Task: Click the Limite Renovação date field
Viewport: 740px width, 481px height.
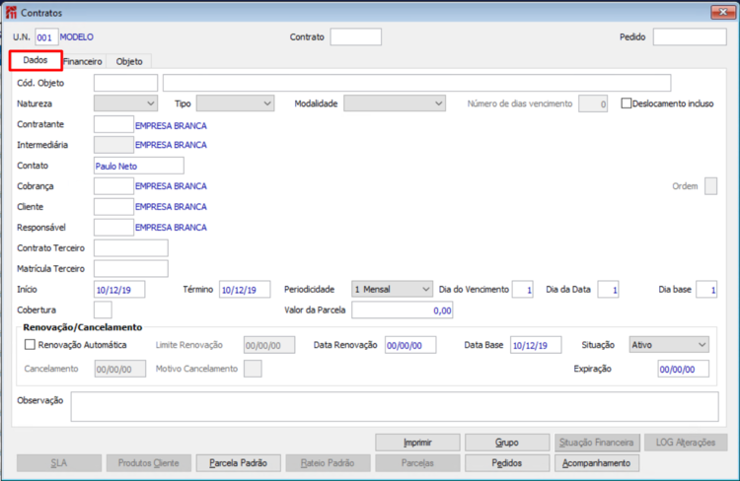Action: click(x=269, y=345)
